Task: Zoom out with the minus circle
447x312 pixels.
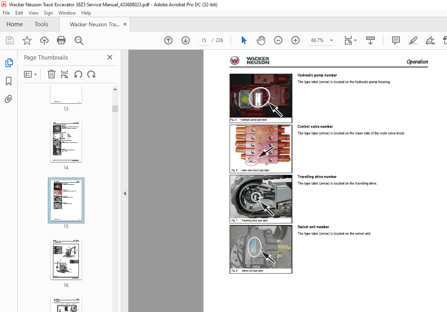Action: [x=278, y=40]
